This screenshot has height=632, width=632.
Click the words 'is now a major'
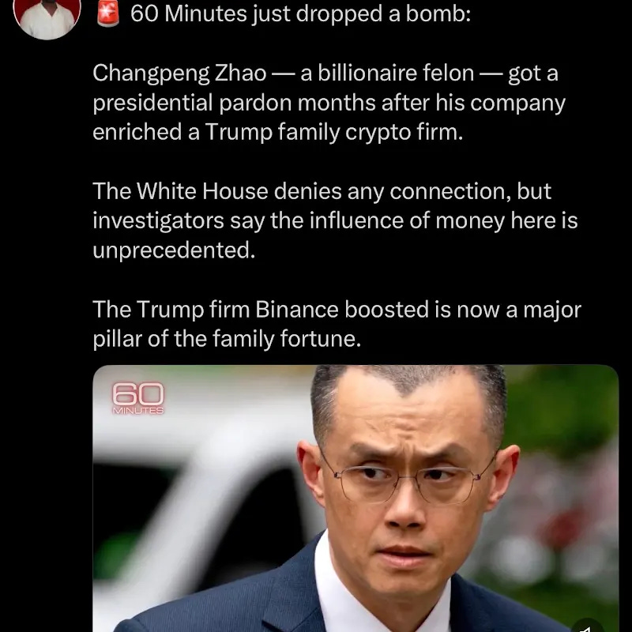tap(508, 310)
